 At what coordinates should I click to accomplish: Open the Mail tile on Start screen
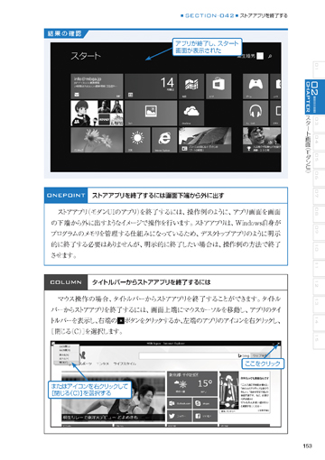click(97, 87)
